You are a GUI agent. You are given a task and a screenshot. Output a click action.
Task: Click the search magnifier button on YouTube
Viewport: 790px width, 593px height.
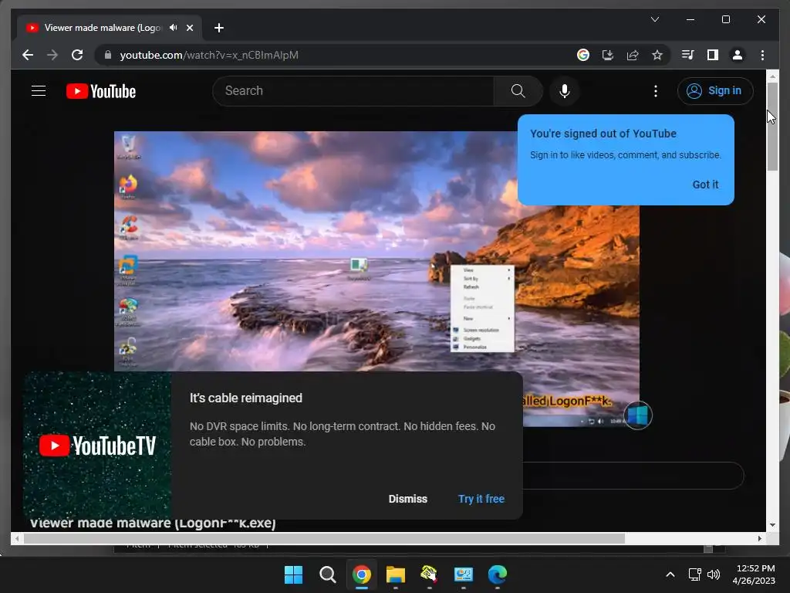[518, 91]
